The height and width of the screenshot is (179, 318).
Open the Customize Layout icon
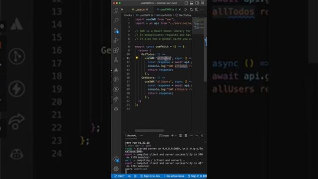point(202,3)
